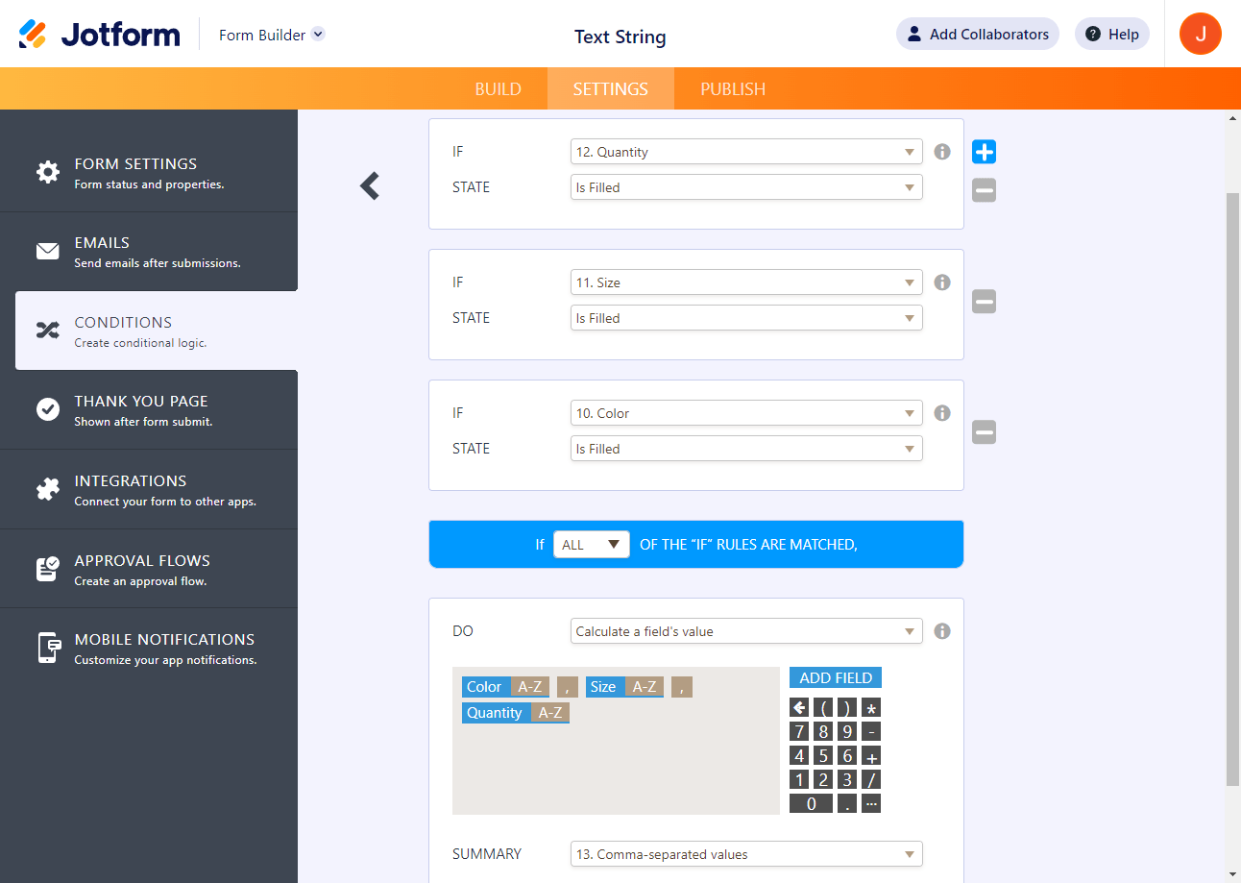
Task: Toggle A-Z mode on Size field chip
Action: click(x=645, y=687)
